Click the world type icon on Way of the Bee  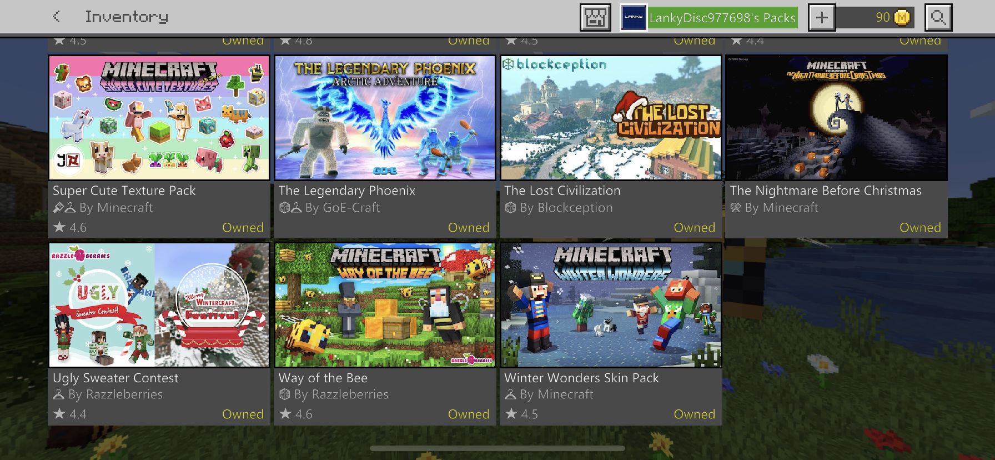(x=284, y=394)
